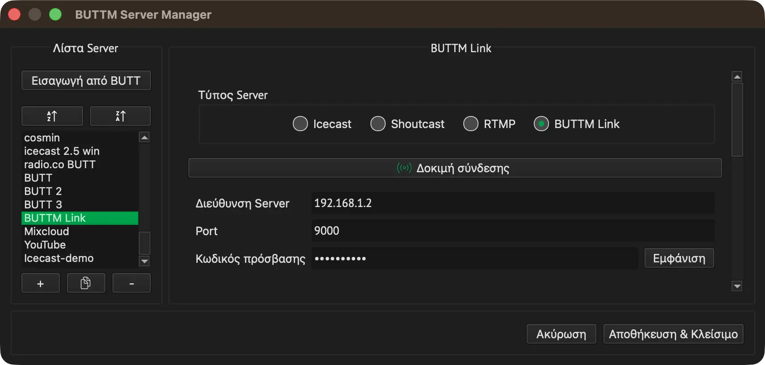Click the settings panel scroll-up arrow
Image resolution: width=765 pixels, height=365 pixels.
coord(737,77)
